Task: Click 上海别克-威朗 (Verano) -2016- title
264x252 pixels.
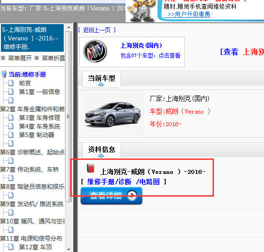Action: (152, 172)
